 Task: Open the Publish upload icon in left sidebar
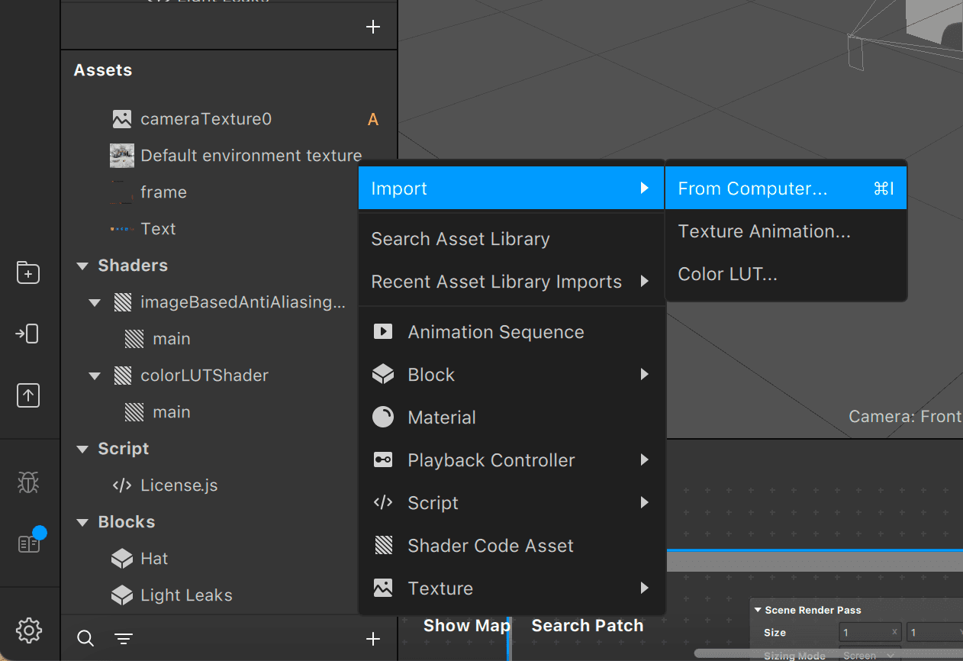point(28,395)
